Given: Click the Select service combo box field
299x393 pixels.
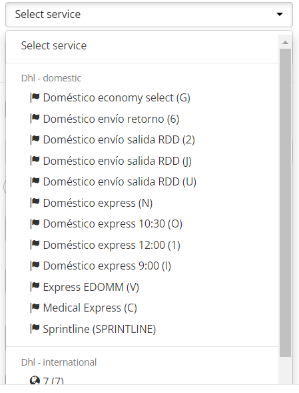Looking at the screenshot, I should (x=149, y=15).
